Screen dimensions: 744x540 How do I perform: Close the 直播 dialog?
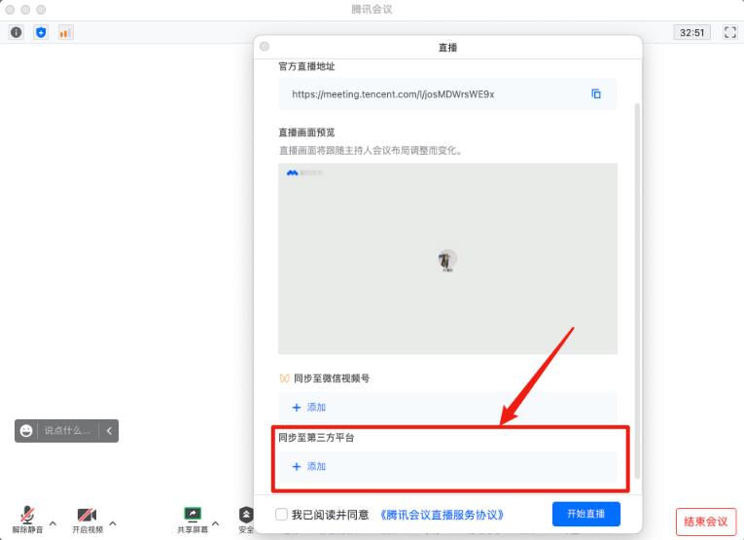point(265,47)
